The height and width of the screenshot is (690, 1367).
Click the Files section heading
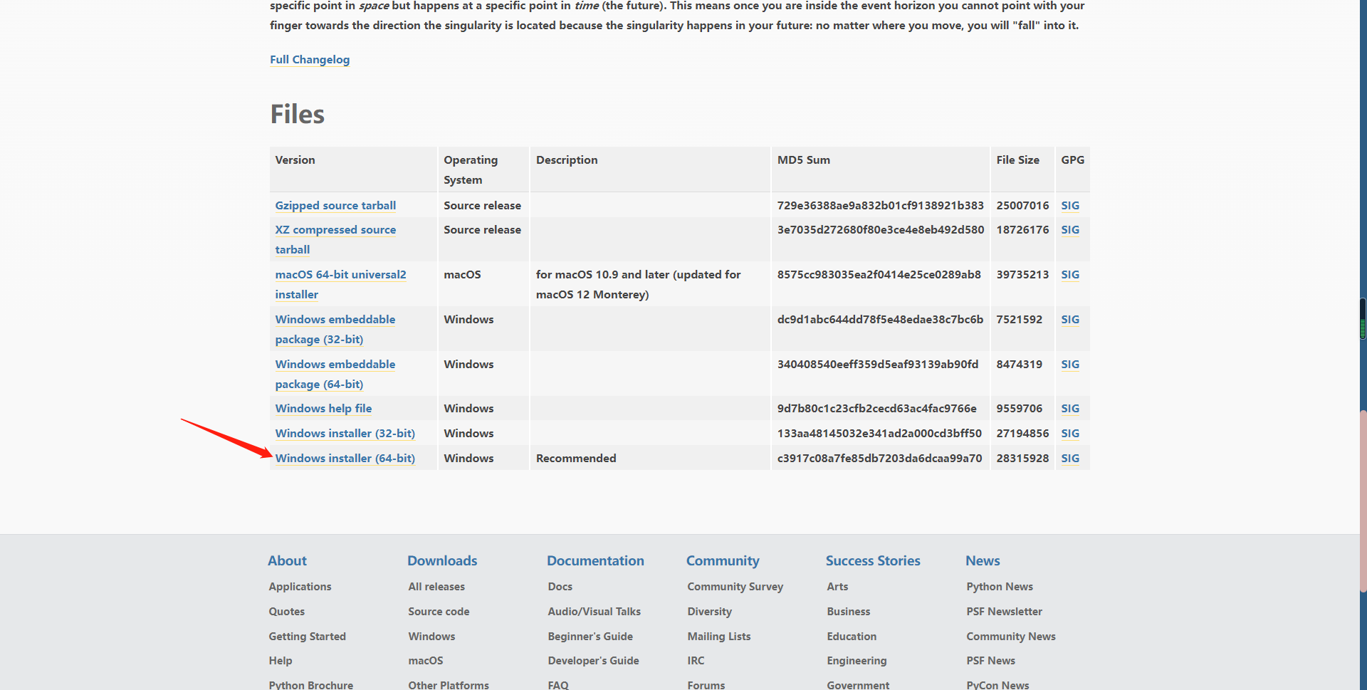(x=298, y=115)
